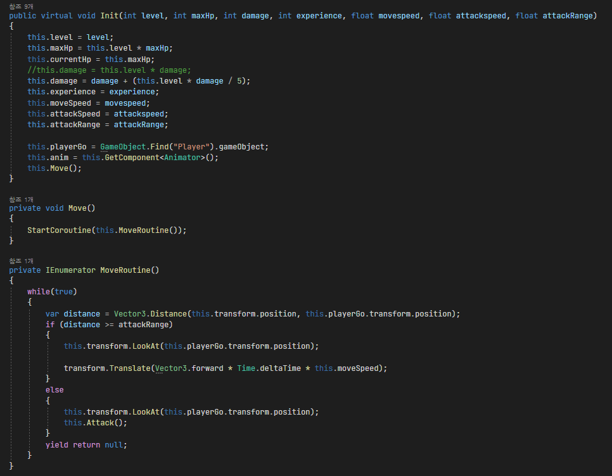Click the "this.Attack();" call
The image size is (612, 476).
(x=96, y=423)
